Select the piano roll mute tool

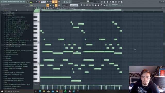[x=52, y=8]
